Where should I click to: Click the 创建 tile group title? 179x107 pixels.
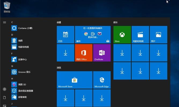point(59,22)
